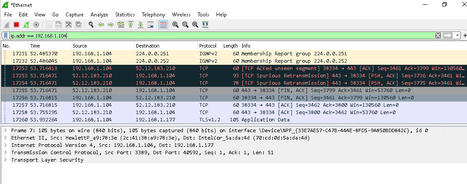The image size is (467, 184).
Task: Sort by the Source column header
Action: pyautogui.click(x=103, y=46)
